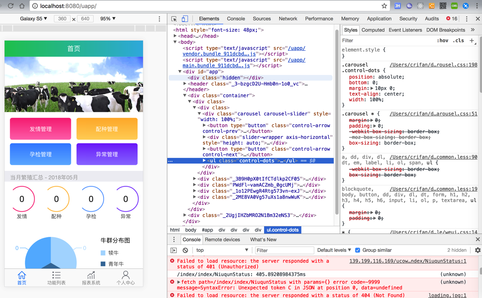Image resolution: width=482 pixels, height=298 pixels.
Task: Expand the fetch error message
Action: coord(179,282)
